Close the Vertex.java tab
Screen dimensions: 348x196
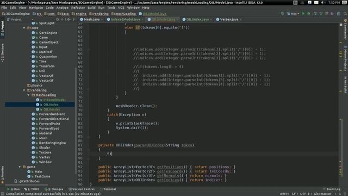point(240,20)
